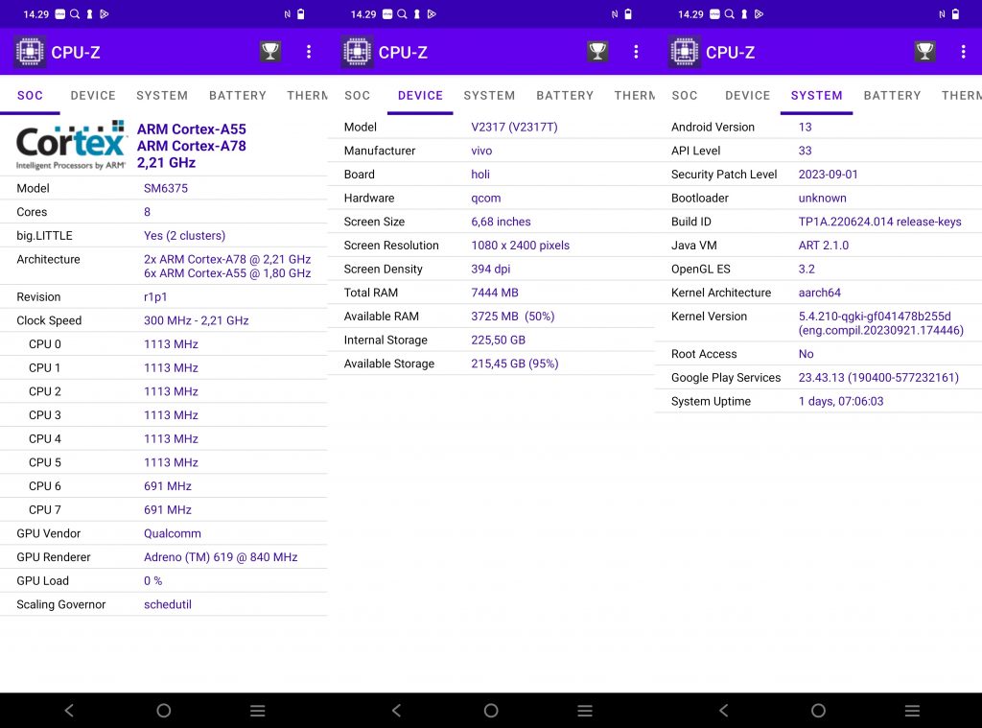Tap the back navigation arrow in the left screen
Image resolution: width=982 pixels, height=728 pixels.
point(69,711)
